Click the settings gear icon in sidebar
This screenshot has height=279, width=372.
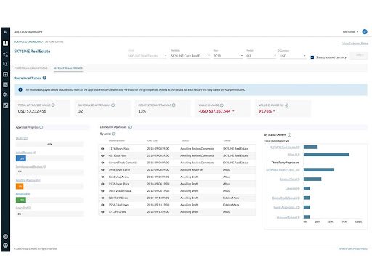click(5, 94)
